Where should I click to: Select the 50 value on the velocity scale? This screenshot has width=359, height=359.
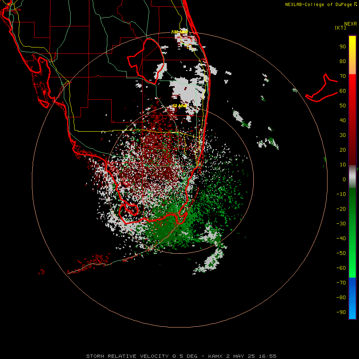[343, 106]
